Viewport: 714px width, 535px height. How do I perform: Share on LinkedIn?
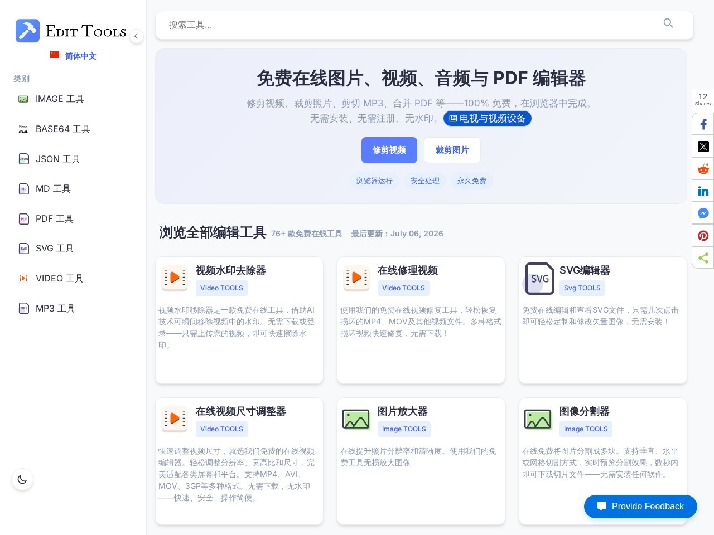point(703,191)
